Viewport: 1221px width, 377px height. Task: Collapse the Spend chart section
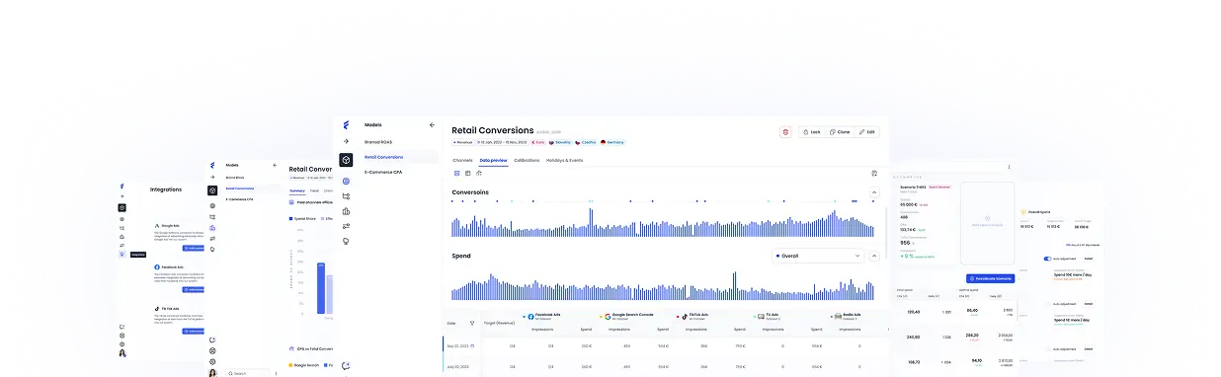click(873, 256)
